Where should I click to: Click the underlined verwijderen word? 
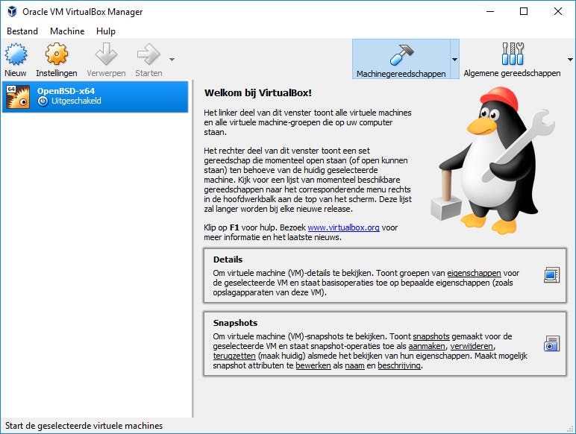tap(472, 346)
